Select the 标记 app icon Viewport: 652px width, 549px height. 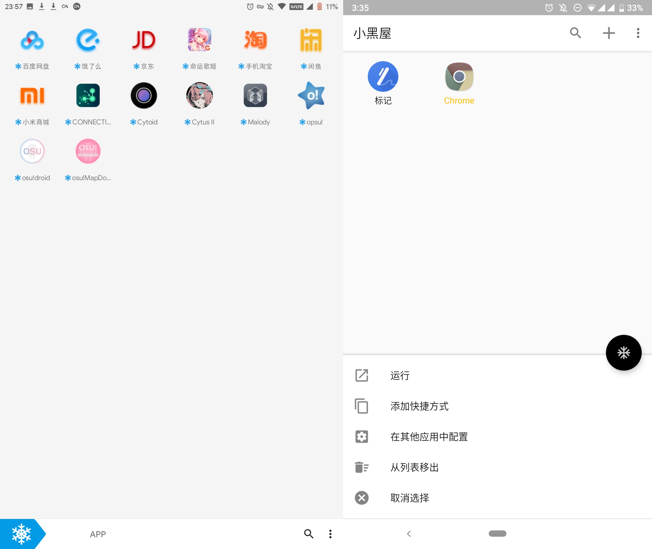[x=383, y=77]
